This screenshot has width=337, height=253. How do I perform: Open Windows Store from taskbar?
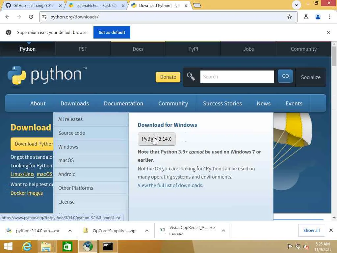click(x=67, y=246)
